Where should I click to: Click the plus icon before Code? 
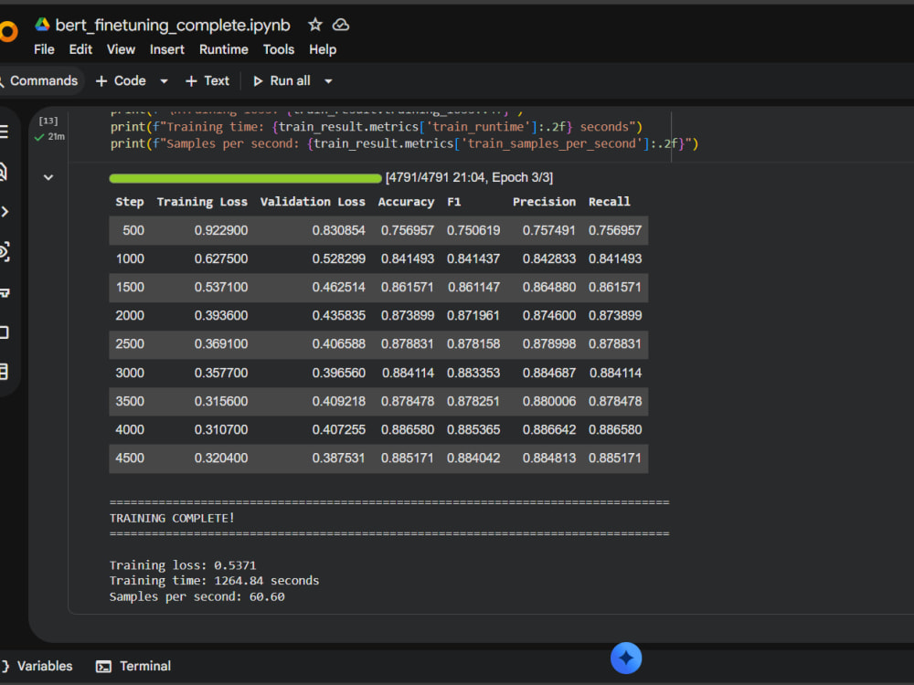click(x=101, y=81)
